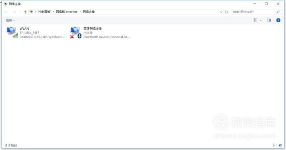Switch to large icons view in status bar

(280, 145)
